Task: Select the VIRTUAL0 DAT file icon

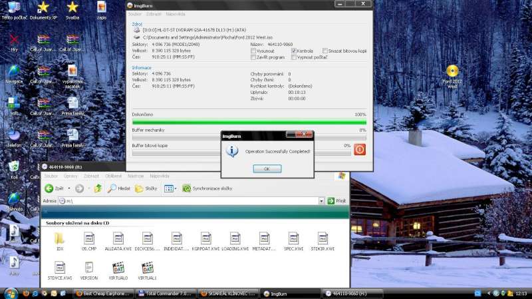Action: (x=119, y=268)
